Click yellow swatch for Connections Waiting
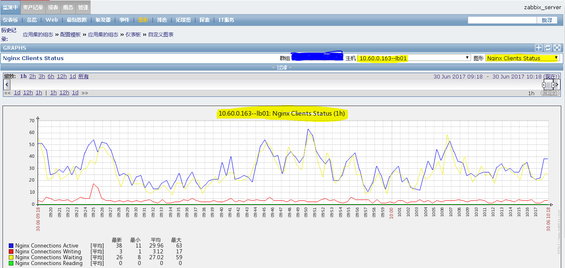The width and height of the screenshot is (565, 268). click(x=11, y=258)
